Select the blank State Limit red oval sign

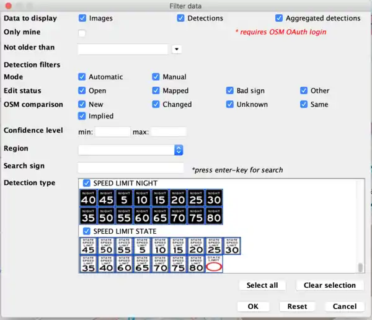click(215, 264)
